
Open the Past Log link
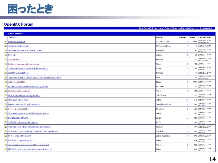coord(194,28)
